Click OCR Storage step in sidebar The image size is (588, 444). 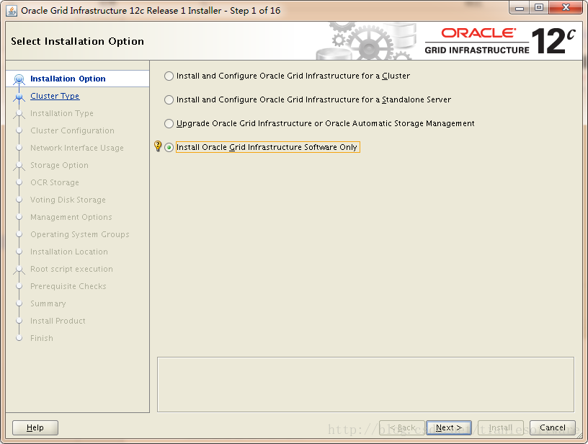point(55,182)
